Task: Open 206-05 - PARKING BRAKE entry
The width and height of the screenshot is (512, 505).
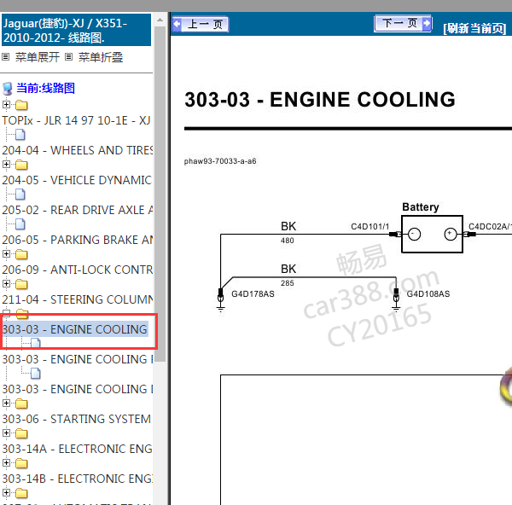Action: [x=78, y=240]
